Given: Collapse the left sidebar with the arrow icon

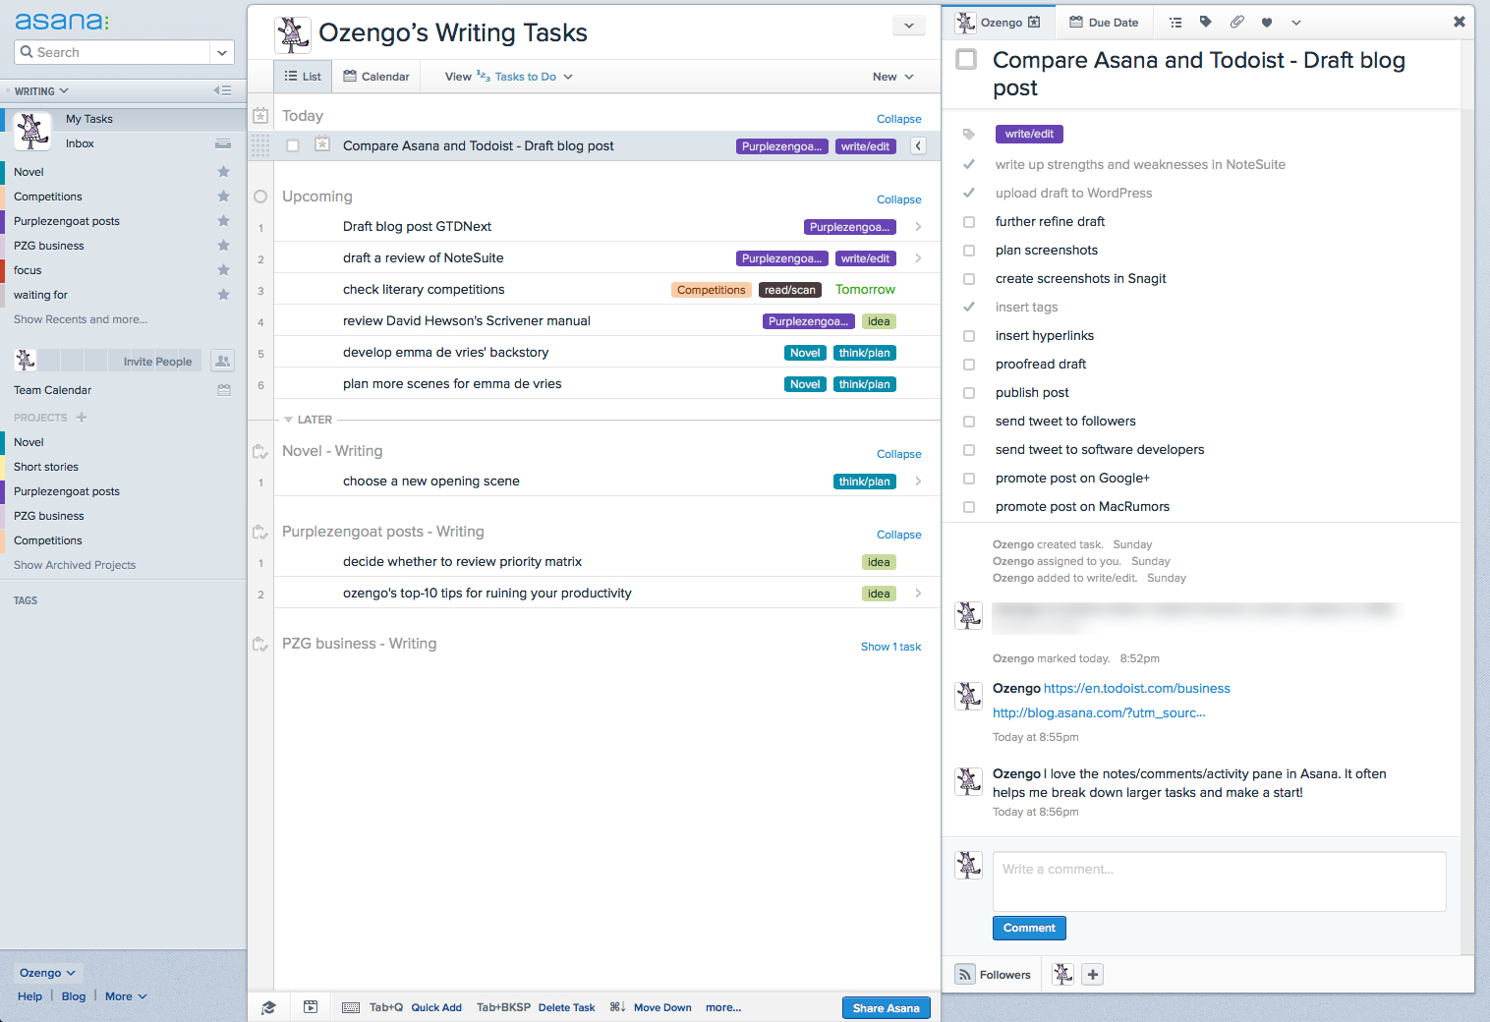Looking at the screenshot, I should tap(223, 90).
